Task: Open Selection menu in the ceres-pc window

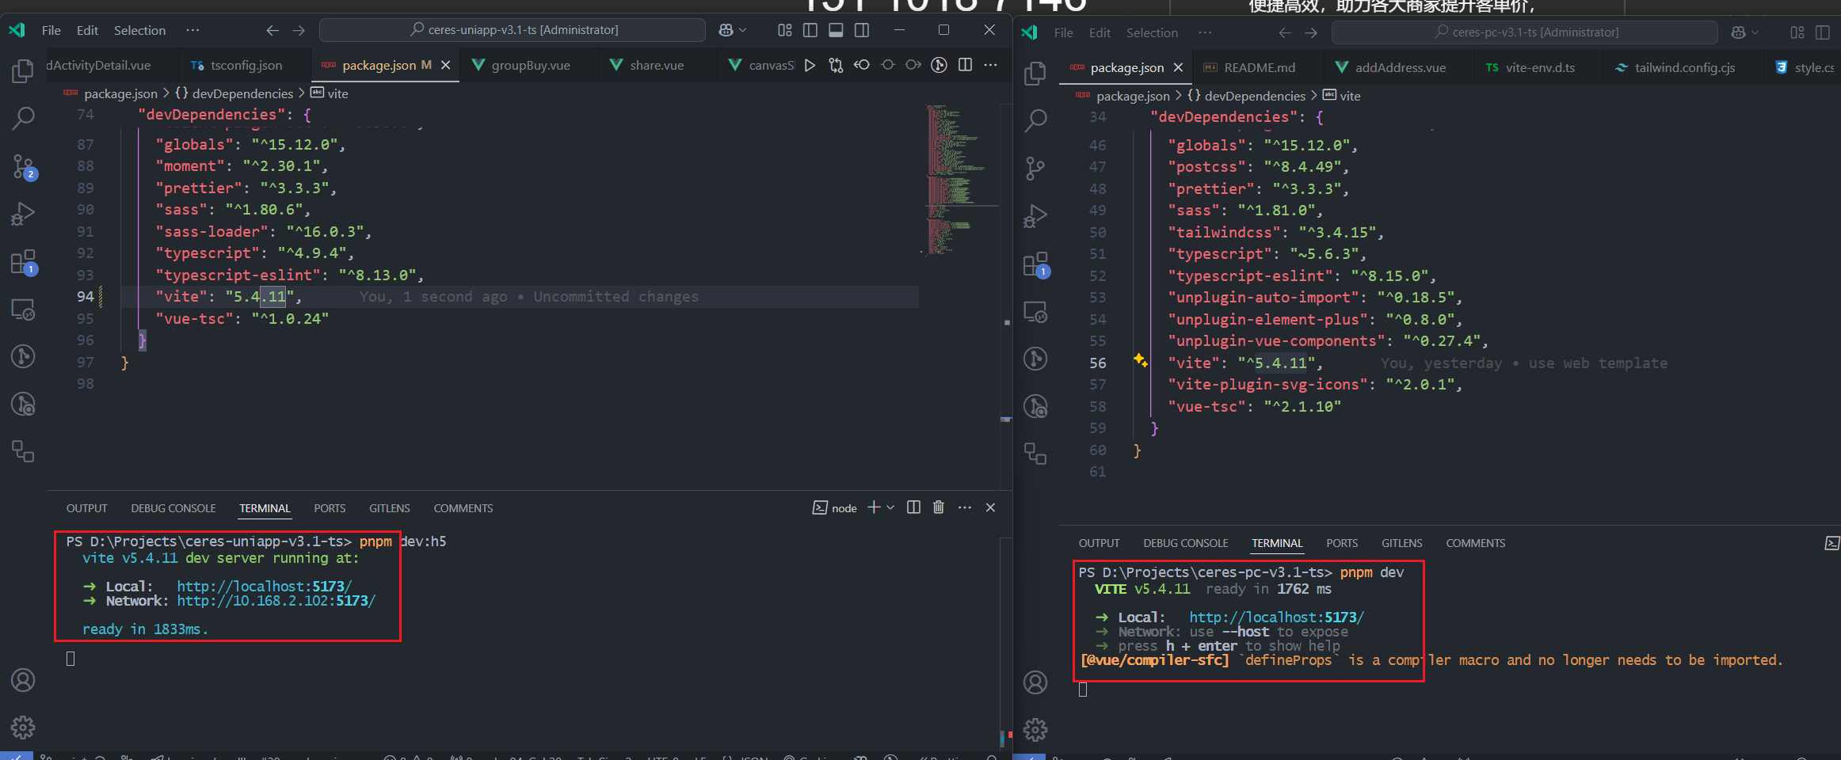Action: tap(1152, 32)
